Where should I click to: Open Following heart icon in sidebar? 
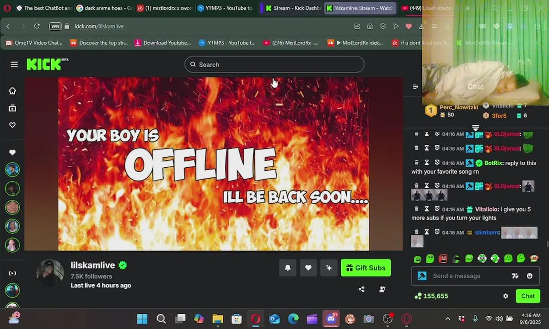12,125
